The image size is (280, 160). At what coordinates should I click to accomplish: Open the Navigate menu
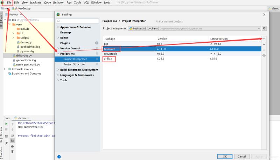[x=36, y=2]
